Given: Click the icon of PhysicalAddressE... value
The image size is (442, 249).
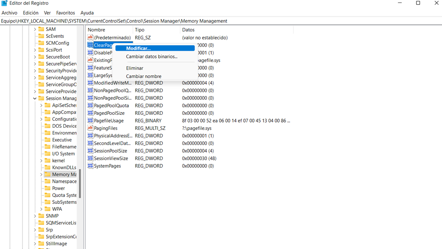Looking at the screenshot, I should 90,135.
